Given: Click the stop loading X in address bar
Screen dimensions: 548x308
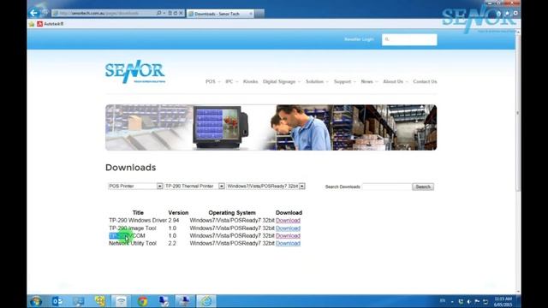Looking at the screenshot, I should 181,14.
